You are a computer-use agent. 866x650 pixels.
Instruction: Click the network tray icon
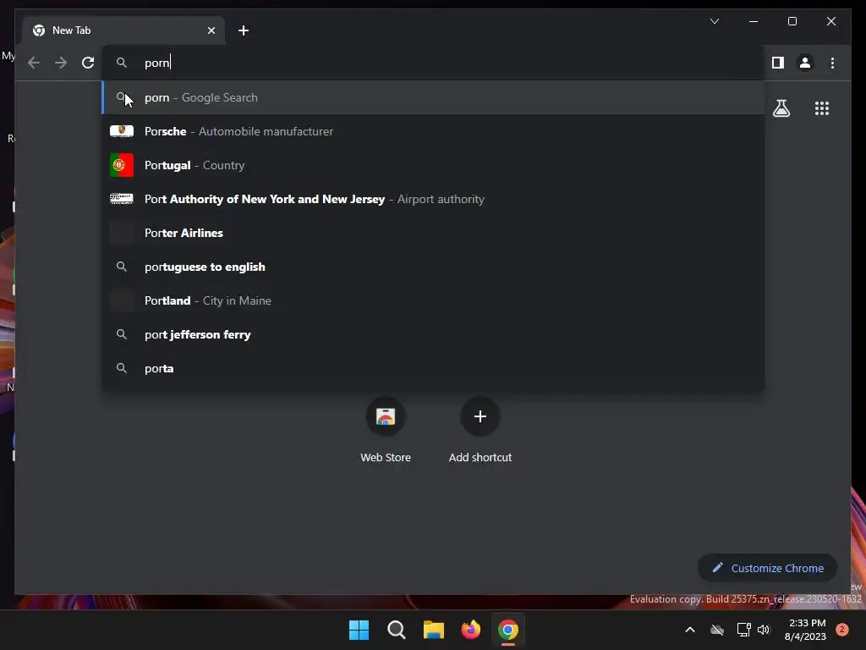point(743,630)
